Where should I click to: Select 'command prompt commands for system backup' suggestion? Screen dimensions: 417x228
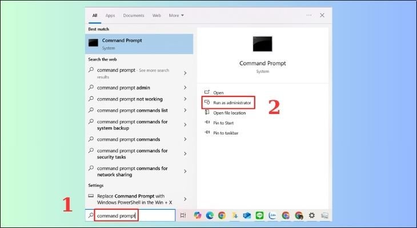pyautogui.click(x=132, y=125)
